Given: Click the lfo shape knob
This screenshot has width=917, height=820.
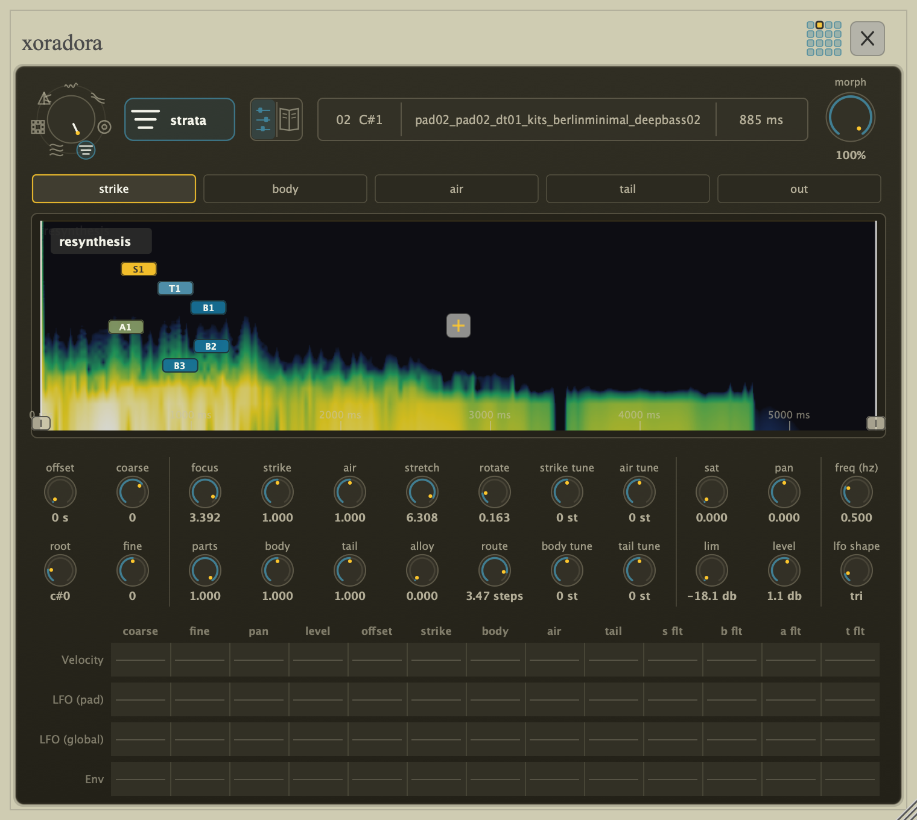Looking at the screenshot, I should (x=857, y=570).
